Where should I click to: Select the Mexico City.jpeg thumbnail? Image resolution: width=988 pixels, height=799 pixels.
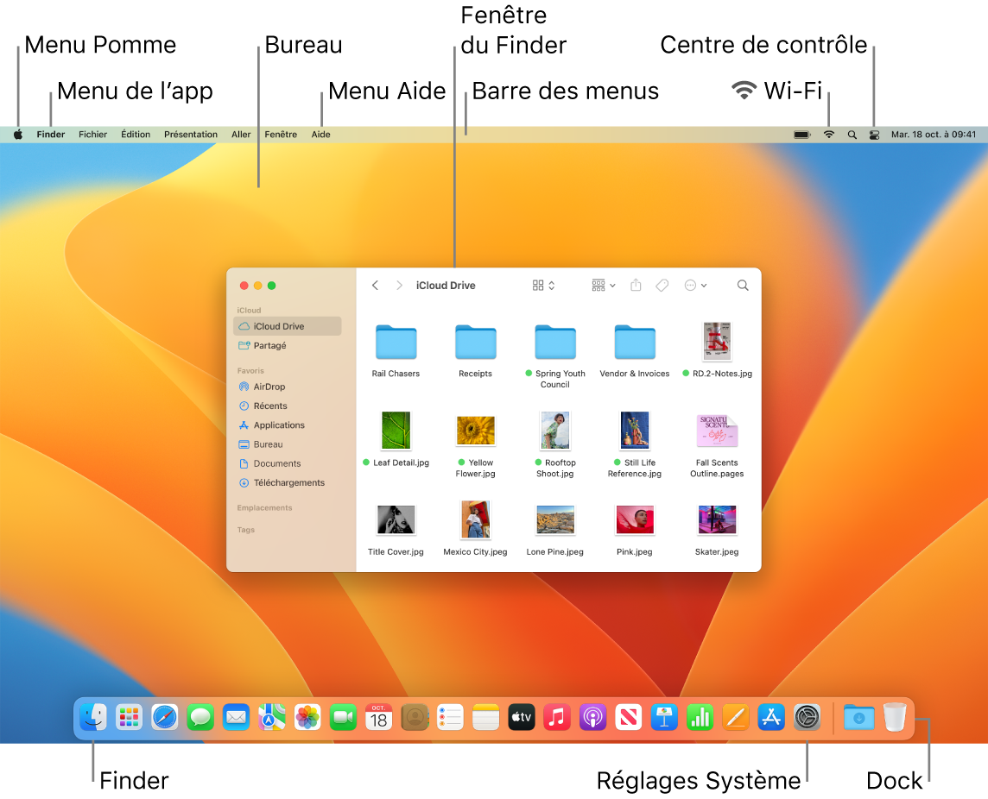(475, 519)
